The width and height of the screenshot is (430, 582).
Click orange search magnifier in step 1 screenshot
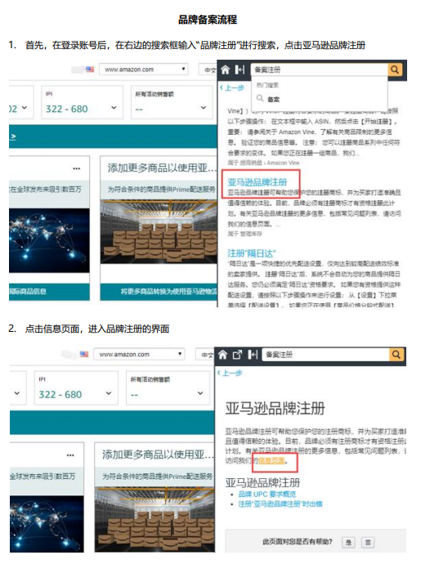tap(395, 69)
